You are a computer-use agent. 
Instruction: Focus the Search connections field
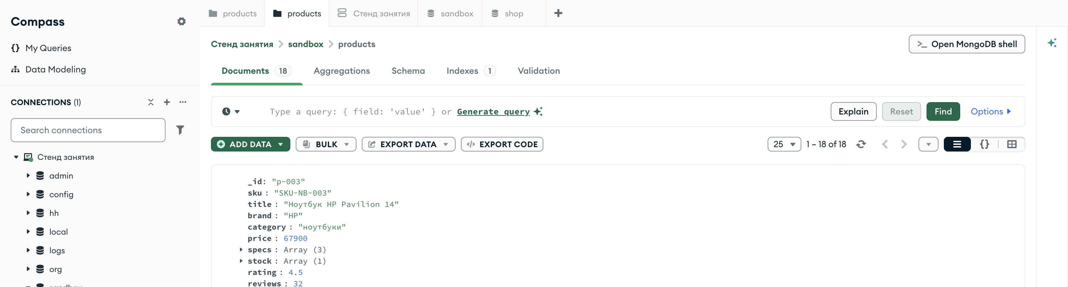tap(88, 130)
